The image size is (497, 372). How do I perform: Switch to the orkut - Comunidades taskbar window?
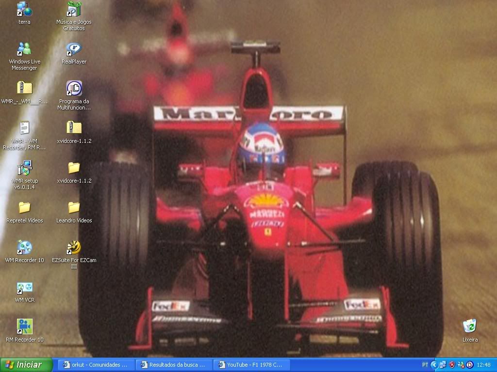96,365
